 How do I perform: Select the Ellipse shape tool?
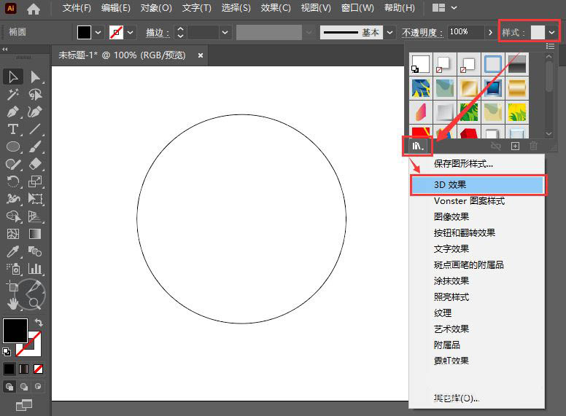[x=13, y=147]
